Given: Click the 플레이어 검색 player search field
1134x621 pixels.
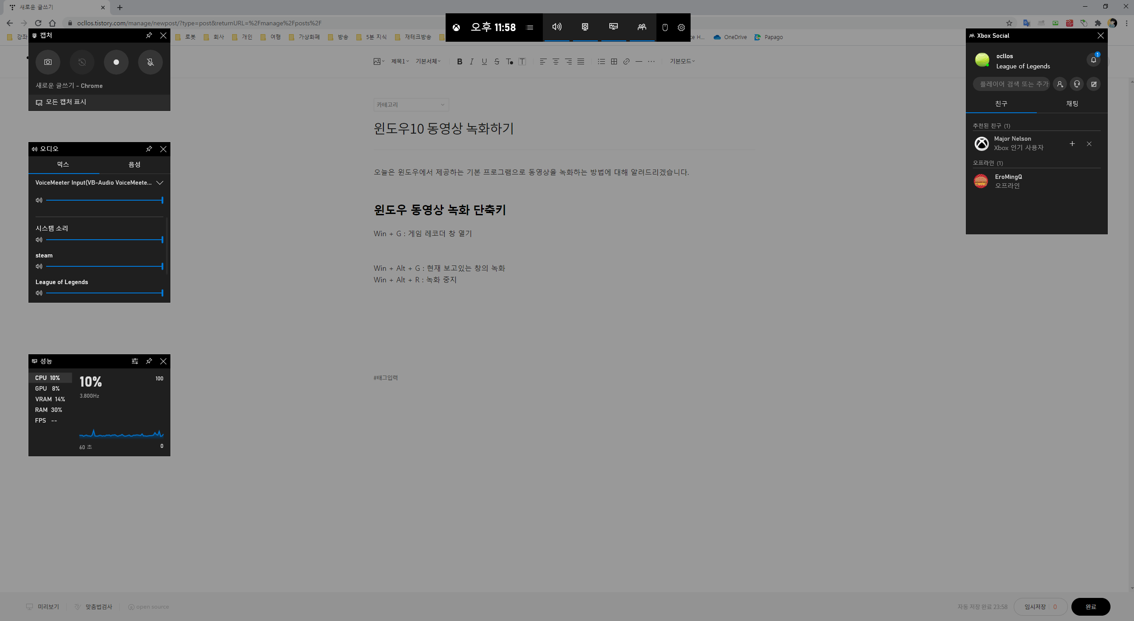Looking at the screenshot, I should pos(1012,84).
